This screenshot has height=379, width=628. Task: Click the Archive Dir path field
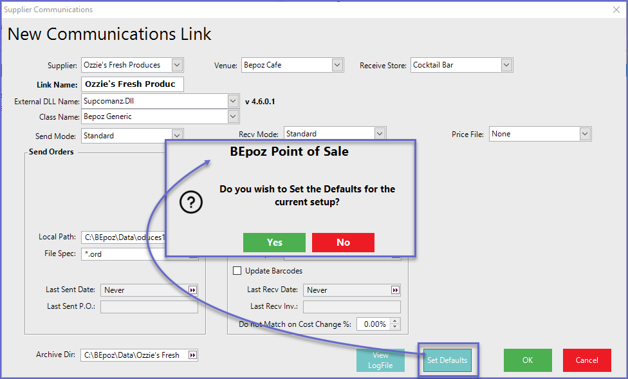pos(134,355)
